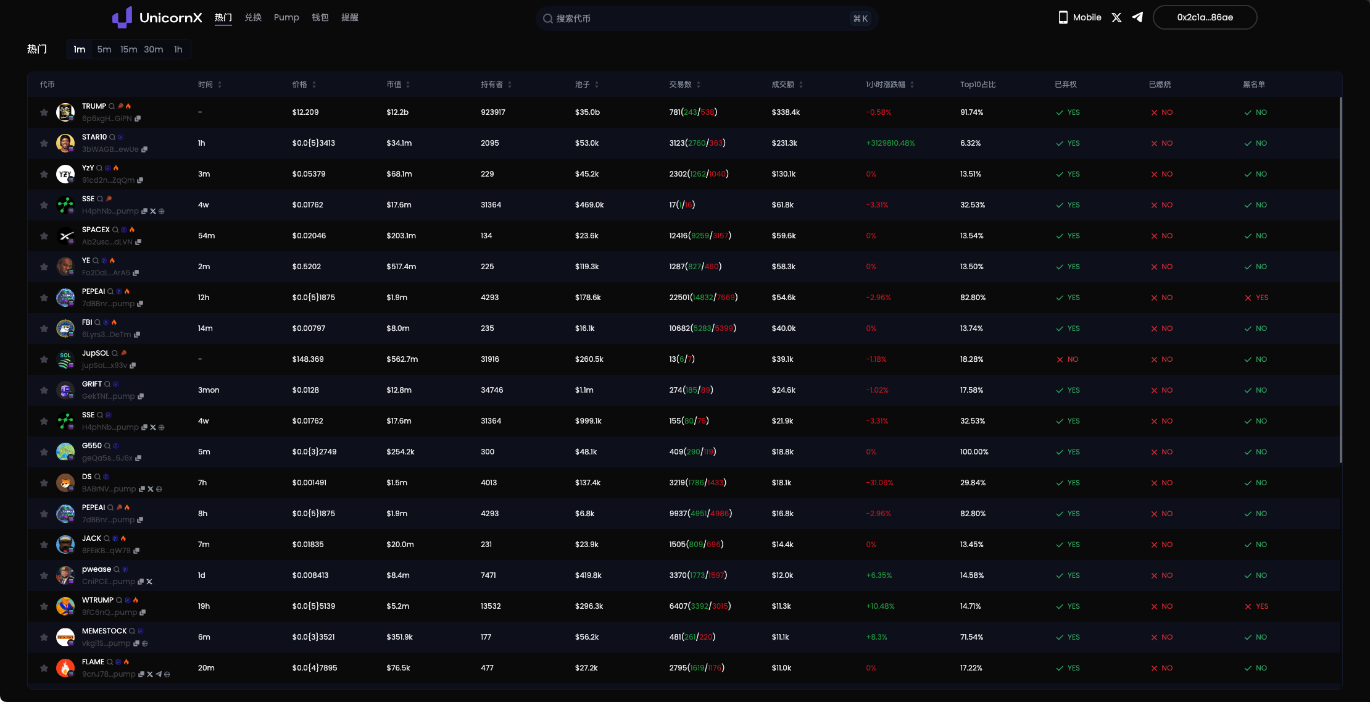Favorite JupSOL with its star
Viewport: 1370px width, 702px height.
coord(44,359)
